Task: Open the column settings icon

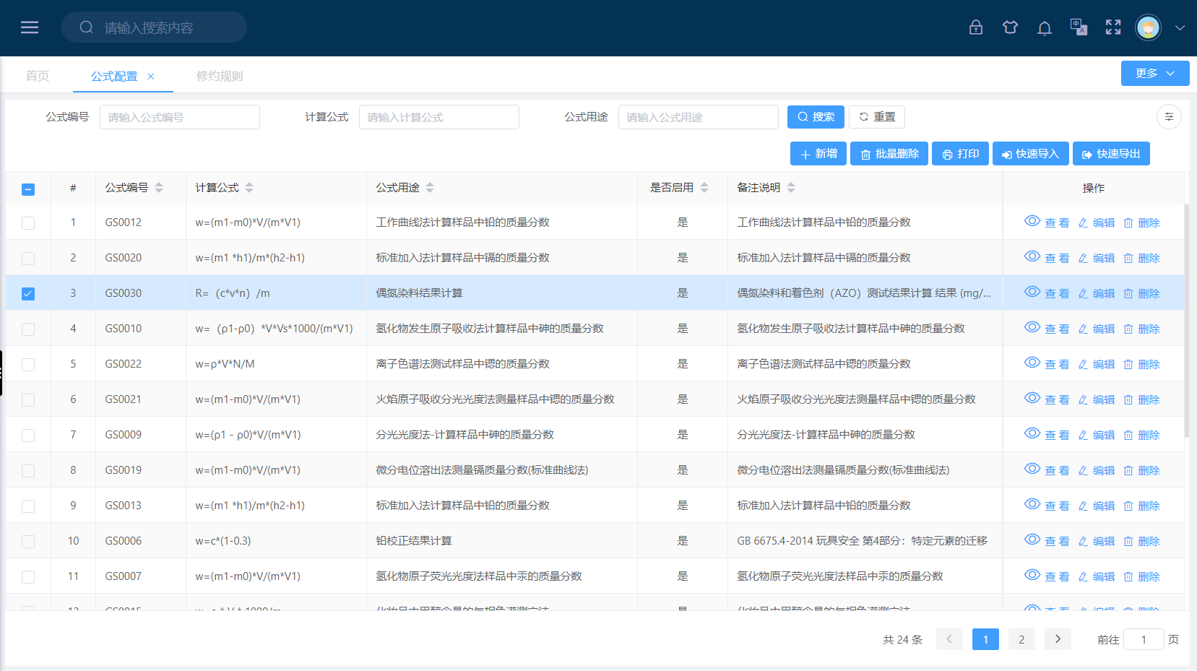Action: pos(1169,117)
